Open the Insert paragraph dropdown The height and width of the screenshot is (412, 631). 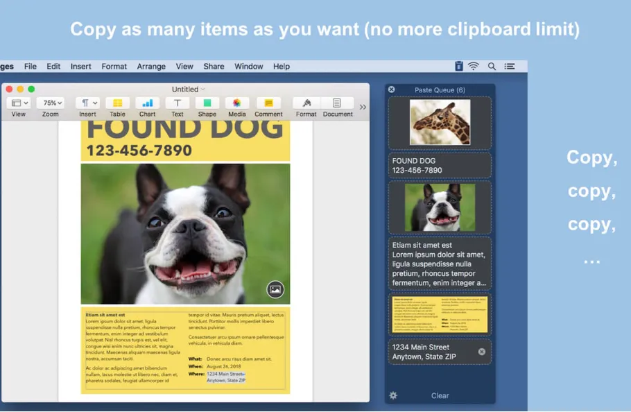pyautogui.click(x=88, y=103)
